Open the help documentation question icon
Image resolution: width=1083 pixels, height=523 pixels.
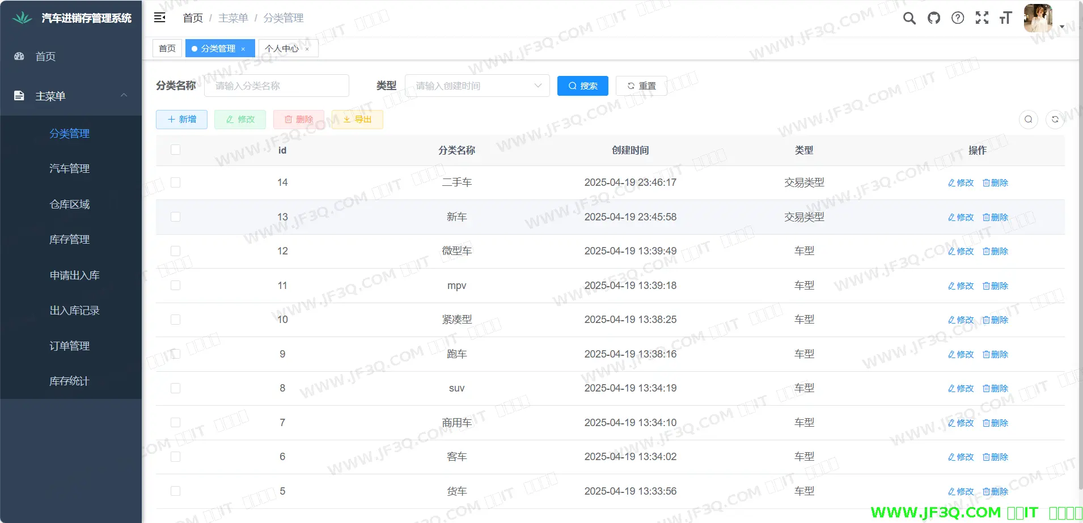coord(958,18)
